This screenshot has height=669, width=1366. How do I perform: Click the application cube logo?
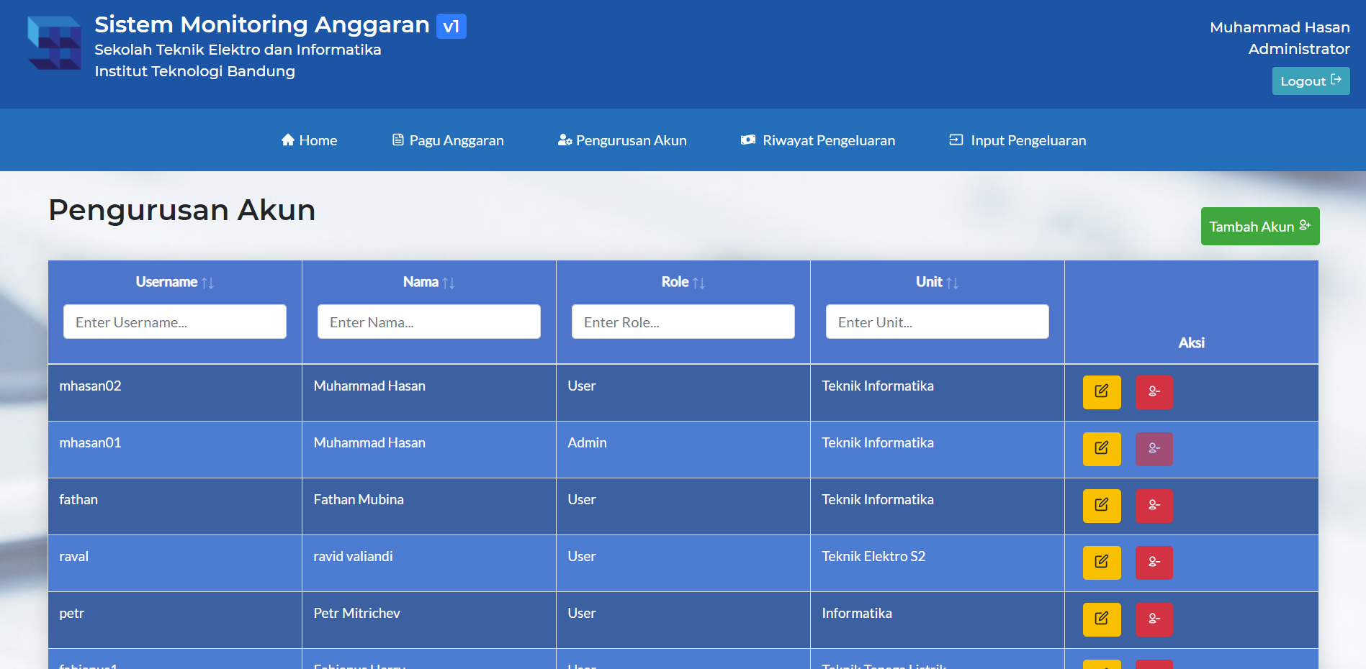point(55,43)
